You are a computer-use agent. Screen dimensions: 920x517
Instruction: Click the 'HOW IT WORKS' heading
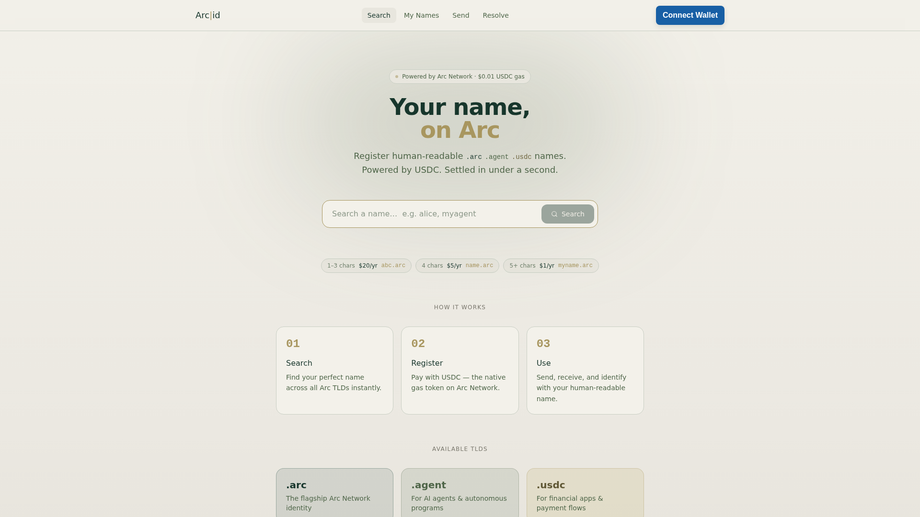tap(460, 307)
